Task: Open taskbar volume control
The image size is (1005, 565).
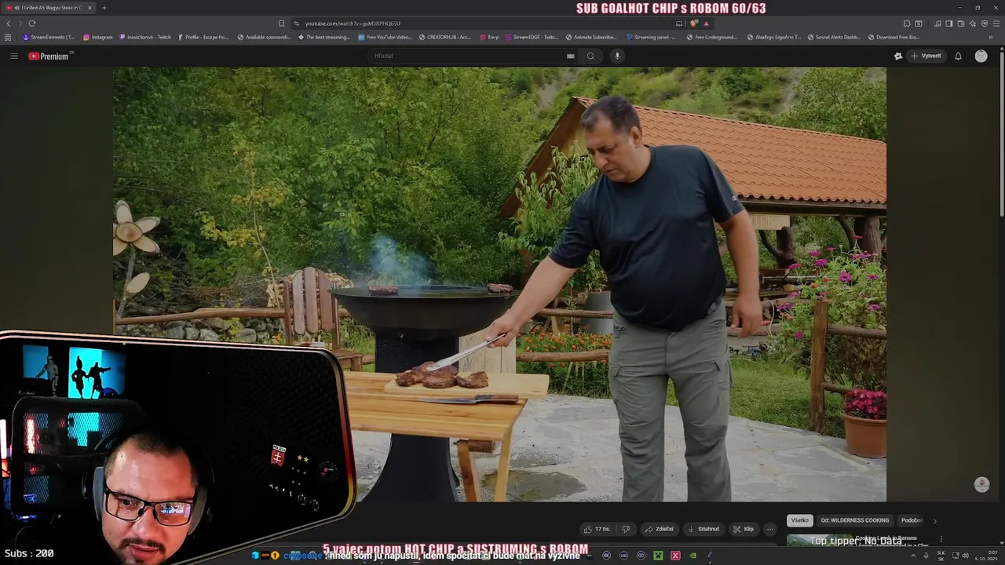Action: pyautogui.click(x=966, y=556)
